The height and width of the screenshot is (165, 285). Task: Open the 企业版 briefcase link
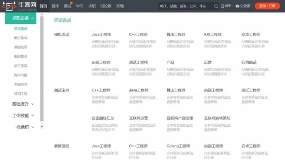(x=243, y=6)
